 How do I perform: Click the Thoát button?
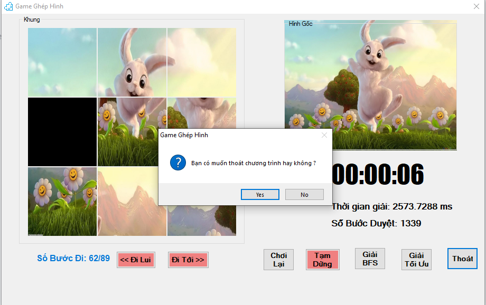coord(462,259)
